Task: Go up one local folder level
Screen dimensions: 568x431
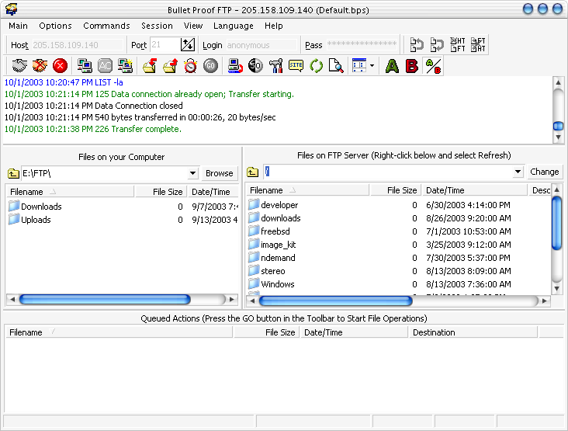Action: point(13,173)
